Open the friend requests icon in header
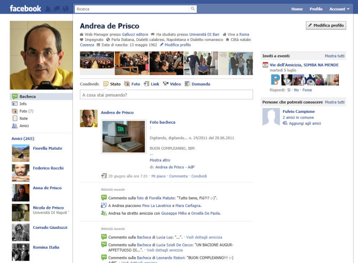 click(48, 9)
